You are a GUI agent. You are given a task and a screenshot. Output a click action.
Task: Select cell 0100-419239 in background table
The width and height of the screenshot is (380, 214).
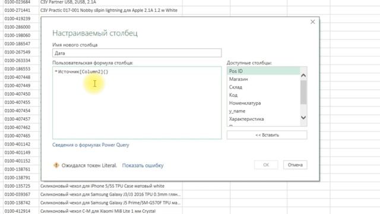tap(21, 18)
